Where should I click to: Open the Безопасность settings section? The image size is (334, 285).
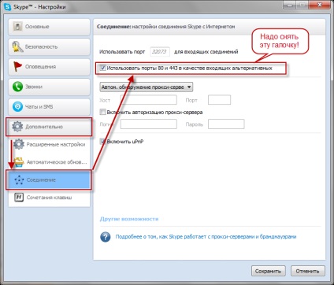[x=49, y=47]
